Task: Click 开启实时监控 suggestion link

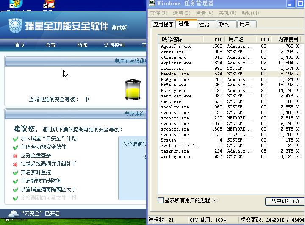Action: (36, 172)
